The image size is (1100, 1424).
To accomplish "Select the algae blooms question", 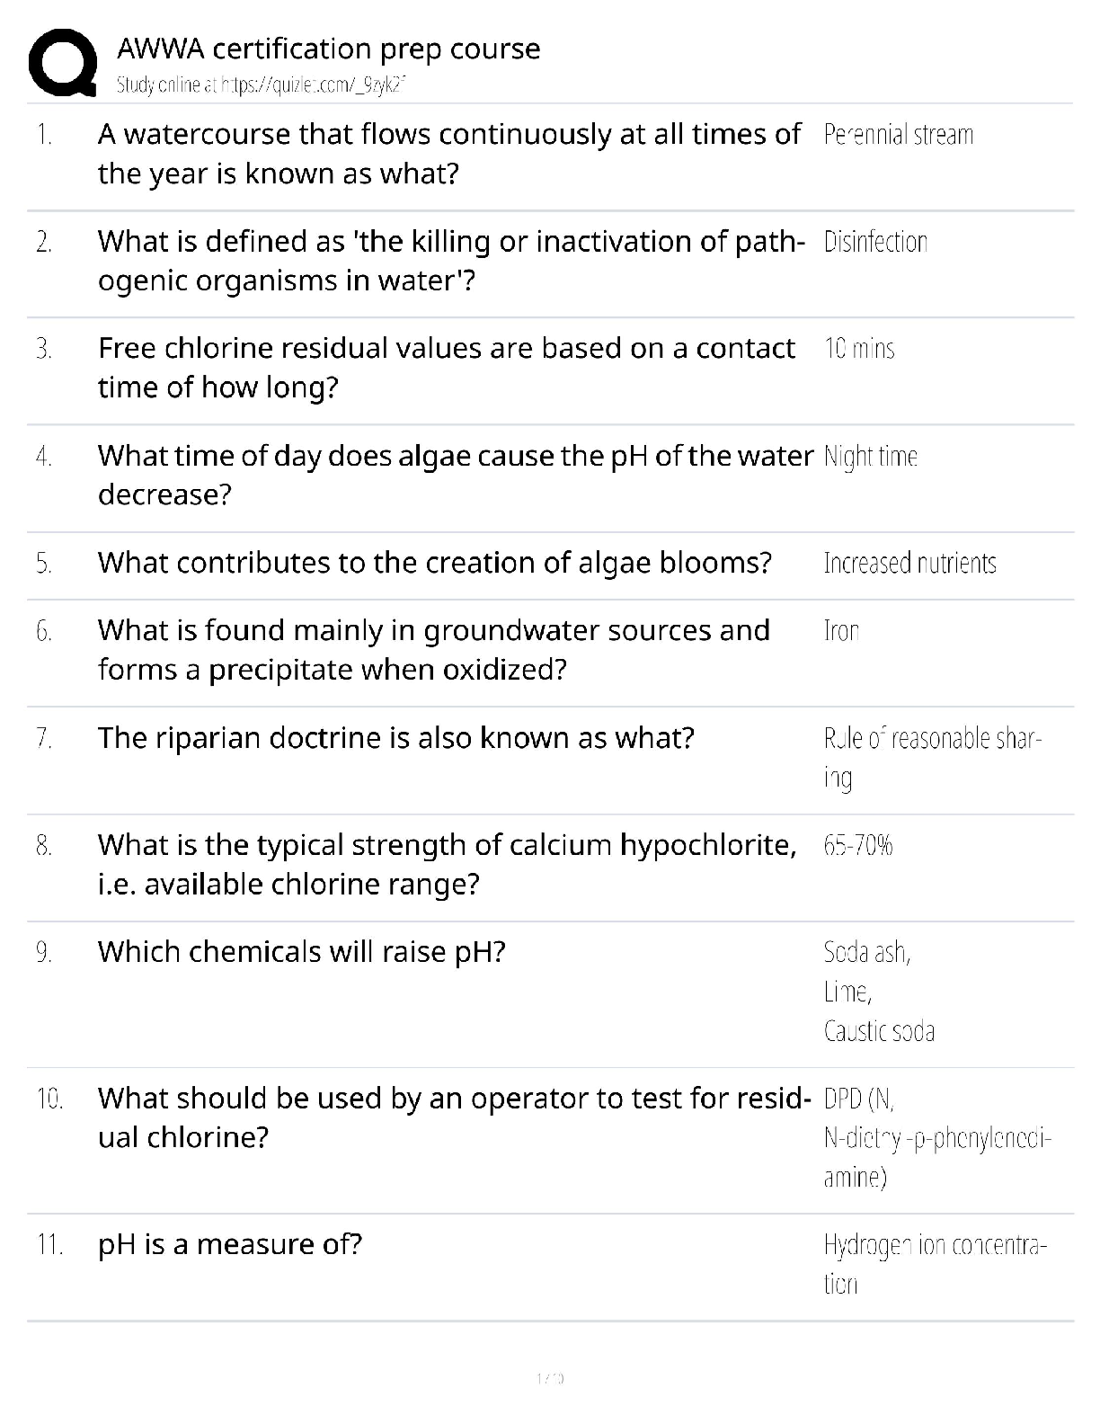I will (434, 563).
